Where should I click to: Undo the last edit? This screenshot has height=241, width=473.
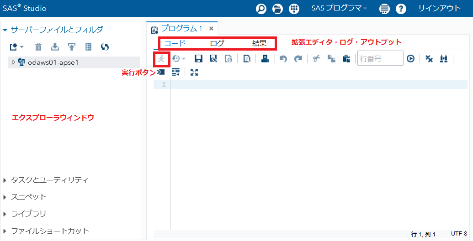click(283, 59)
